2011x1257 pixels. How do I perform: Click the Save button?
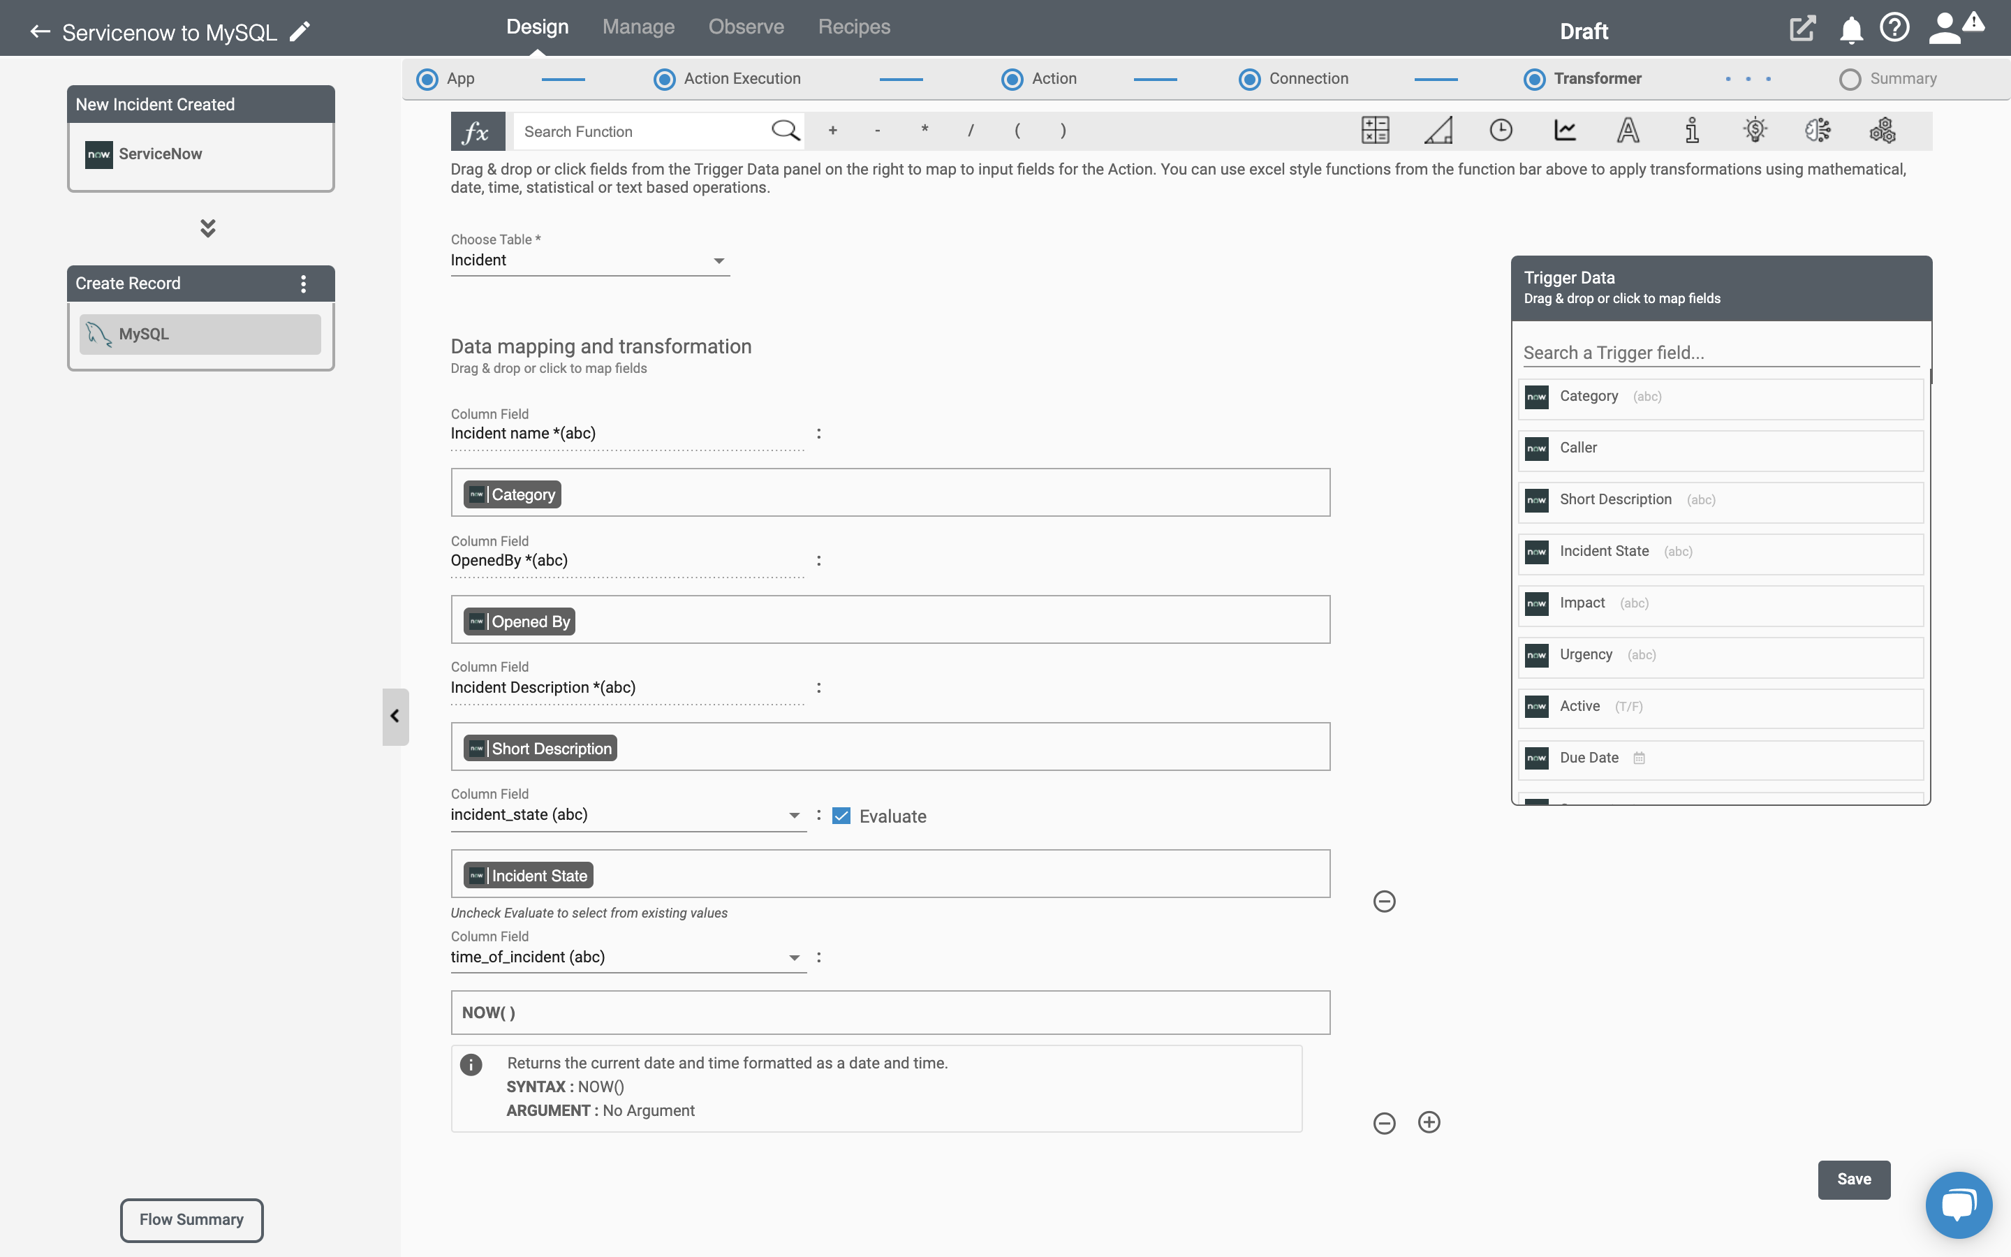click(x=1853, y=1179)
